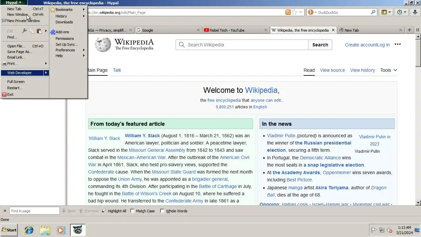This screenshot has width=421, height=237.
Task: Click the search magnifier in DuckDuckGo box
Action: pyautogui.click(x=373, y=12)
